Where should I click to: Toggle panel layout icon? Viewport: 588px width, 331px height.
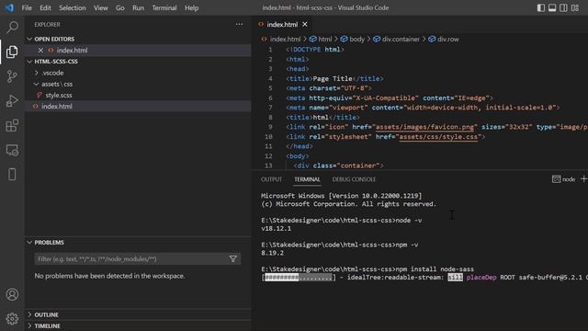tap(552, 8)
